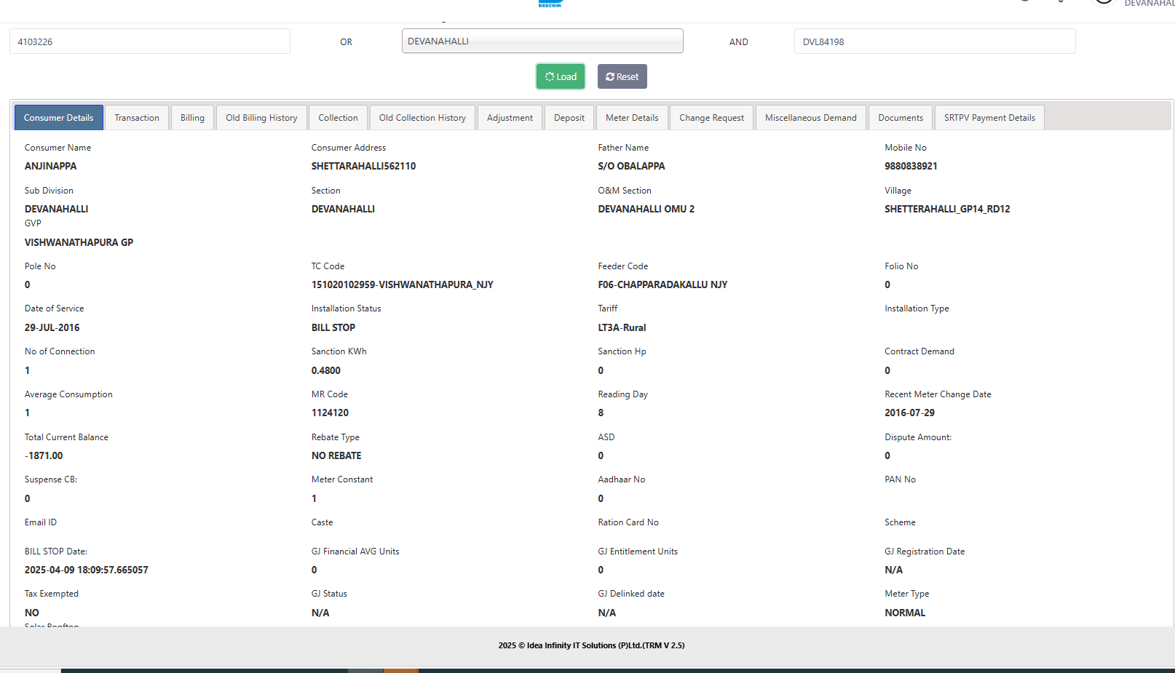Open the SRTPV Payment Details tab
The height and width of the screenshot is (673, 1175).
[x=989, y=118]
